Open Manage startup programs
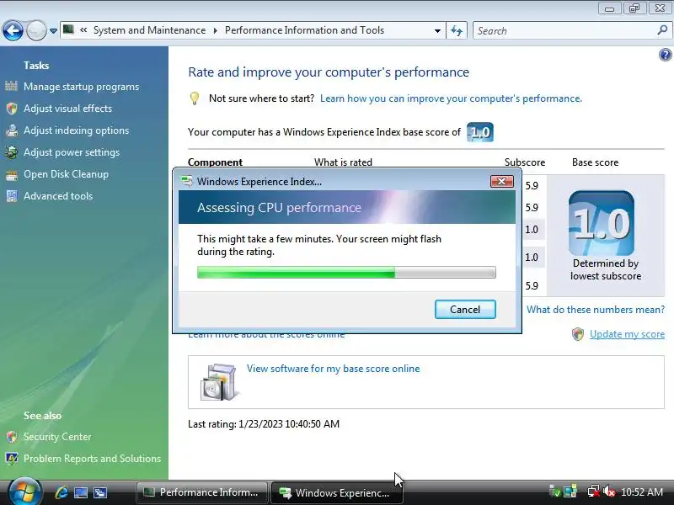Screen dimensions: 674x505 tap(81, 87)
